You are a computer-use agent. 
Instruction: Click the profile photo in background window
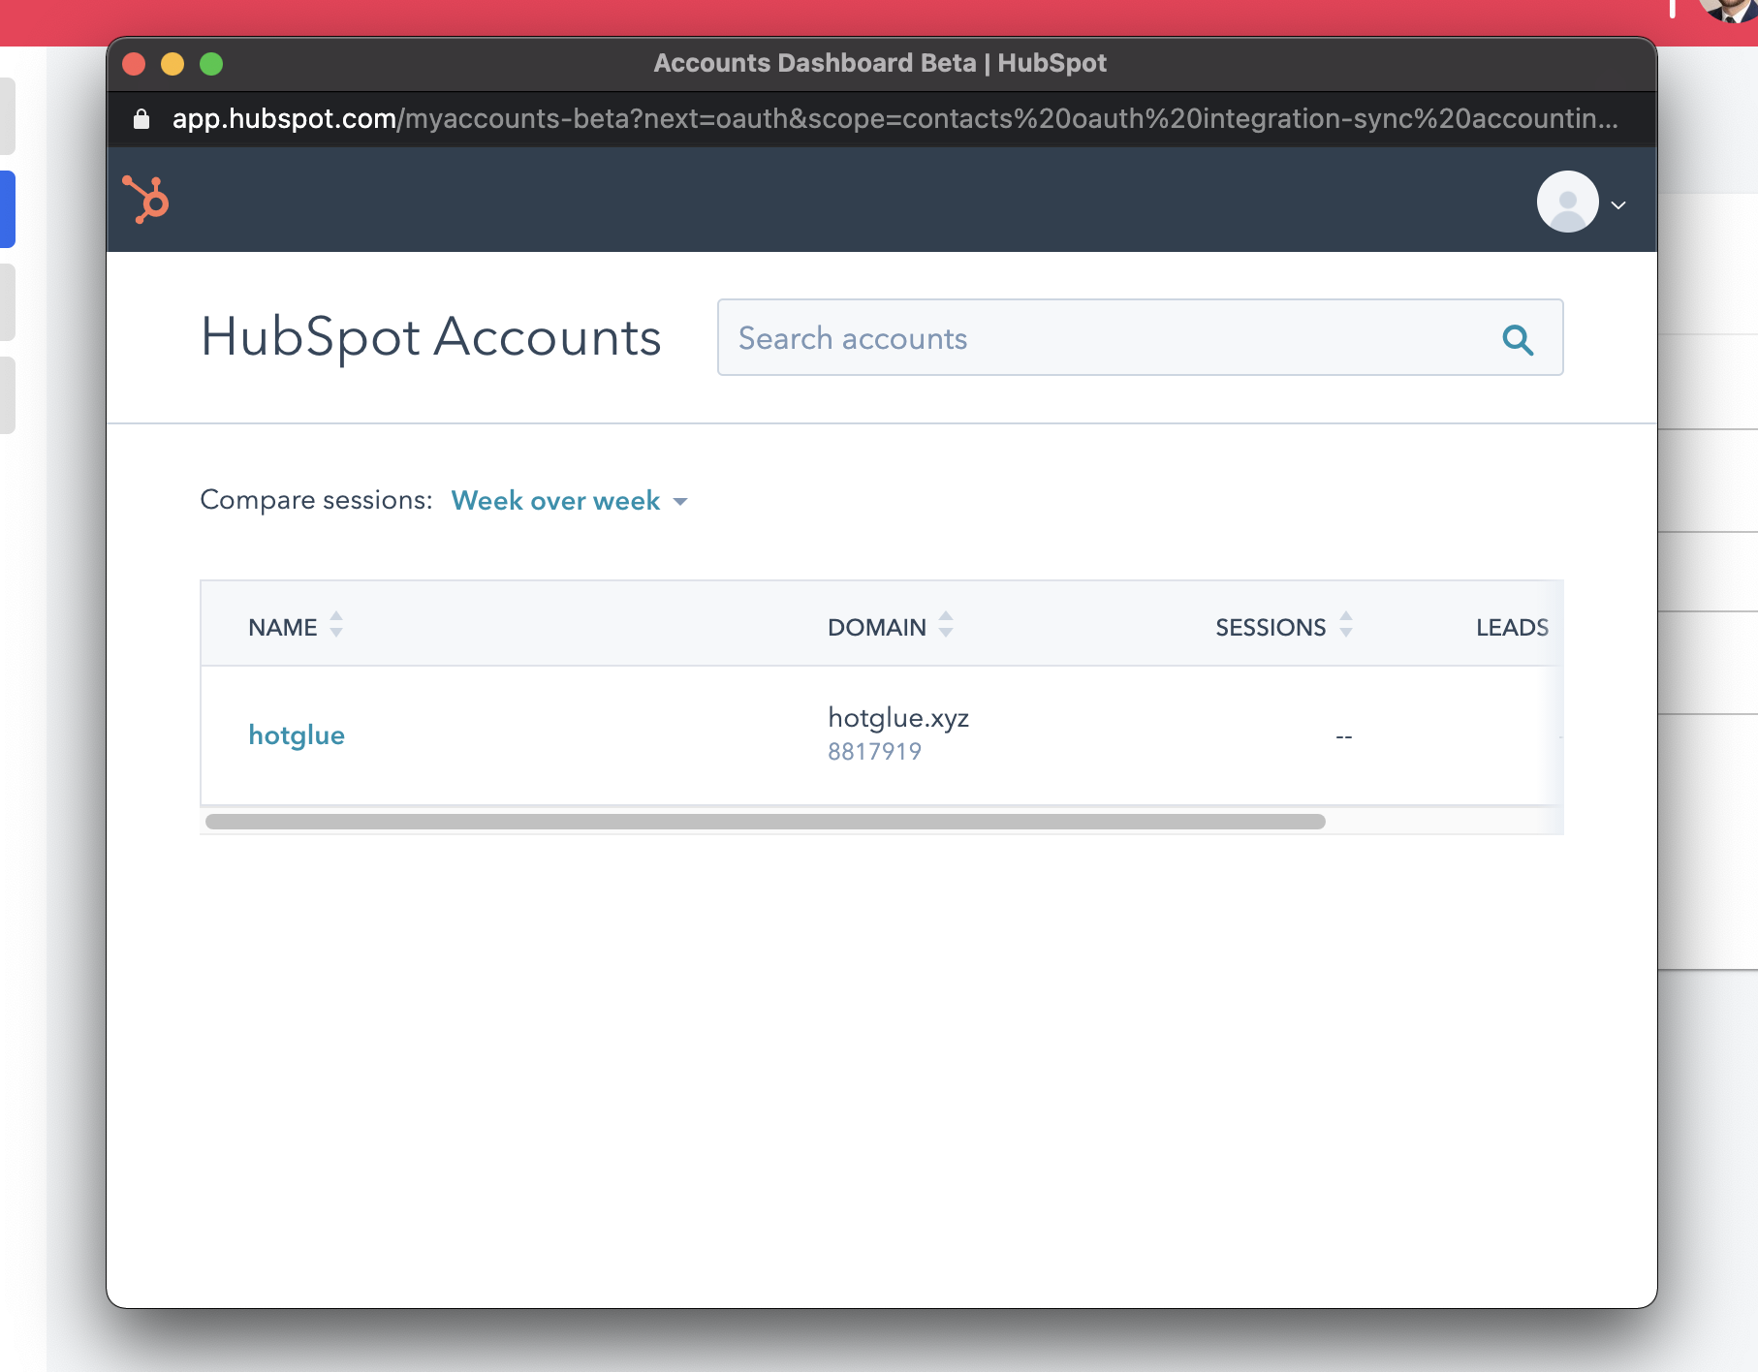pos(1729,10)
